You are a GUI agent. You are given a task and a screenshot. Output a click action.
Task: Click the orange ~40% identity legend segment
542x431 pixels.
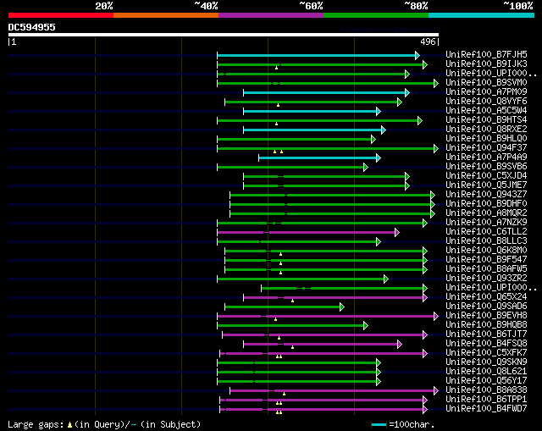coord(166,15)
